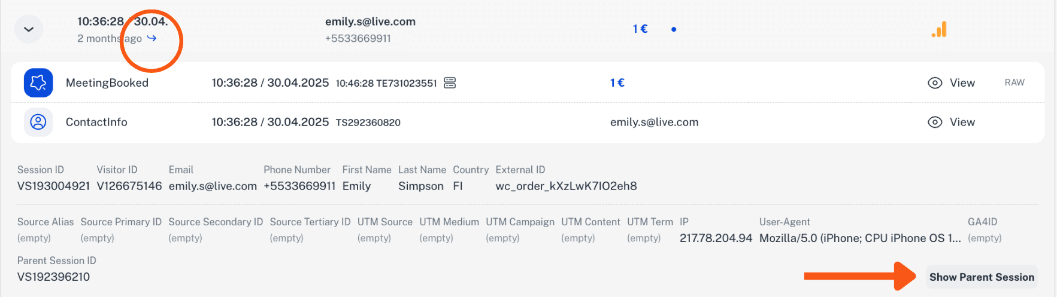Viewport: 1057px width, 297px height.
Task: View the ContactInfo event details
Action: tap(952, 122)
